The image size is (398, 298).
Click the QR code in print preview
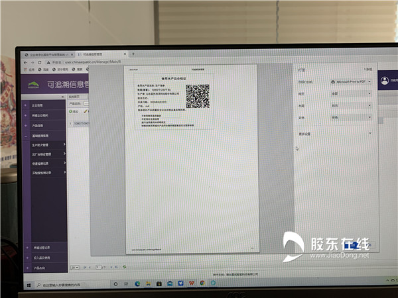coord(198,96)
